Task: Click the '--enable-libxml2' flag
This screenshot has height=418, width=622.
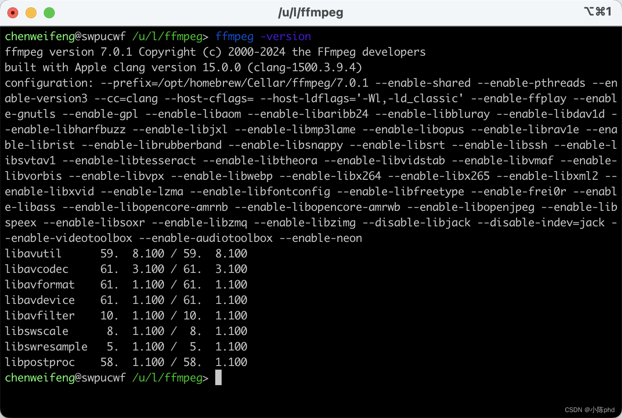Action: point(547,176)
